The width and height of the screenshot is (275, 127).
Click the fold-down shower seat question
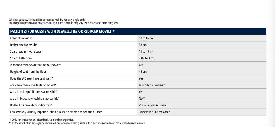coord(35,65)
